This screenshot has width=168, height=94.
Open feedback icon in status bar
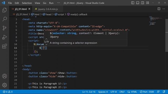pyautogui.click(x=158, y=92)
